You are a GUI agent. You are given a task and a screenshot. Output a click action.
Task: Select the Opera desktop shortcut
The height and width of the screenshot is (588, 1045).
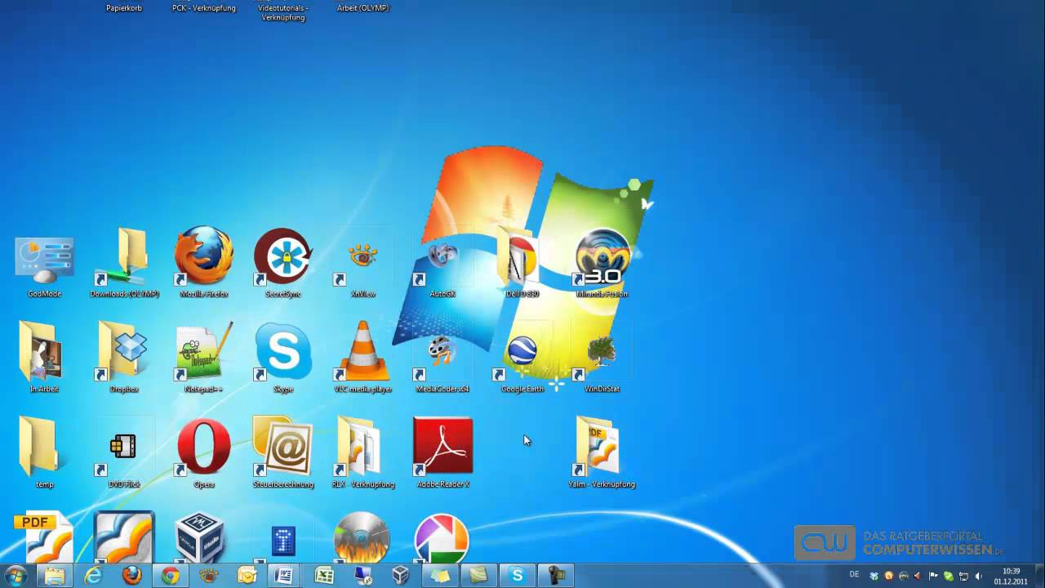pos(203,452)
